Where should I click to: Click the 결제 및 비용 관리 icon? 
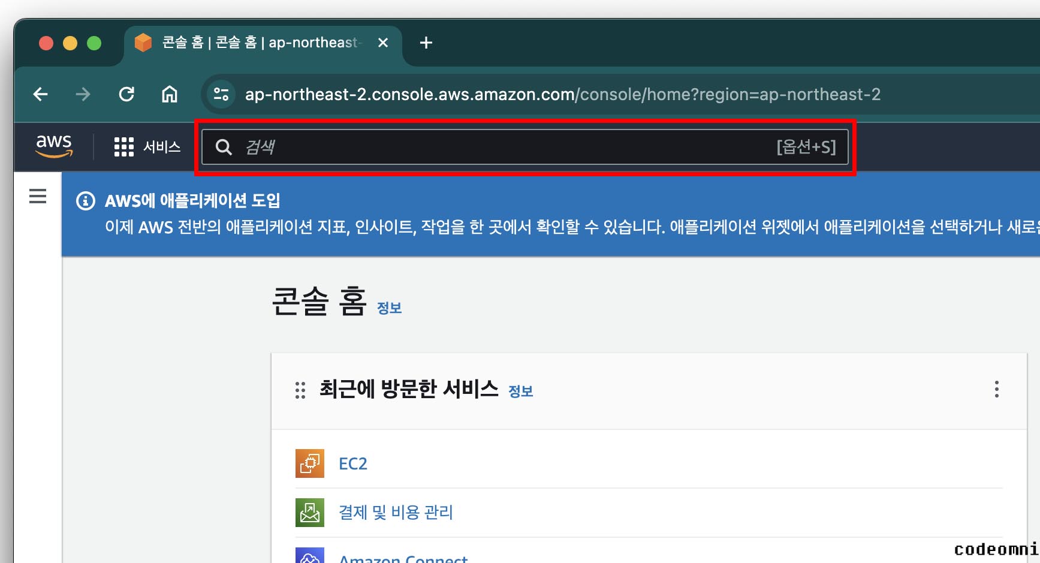click(x=310, y=513)
